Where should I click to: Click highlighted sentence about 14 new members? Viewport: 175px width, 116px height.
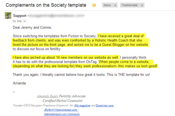pos(65,57)
